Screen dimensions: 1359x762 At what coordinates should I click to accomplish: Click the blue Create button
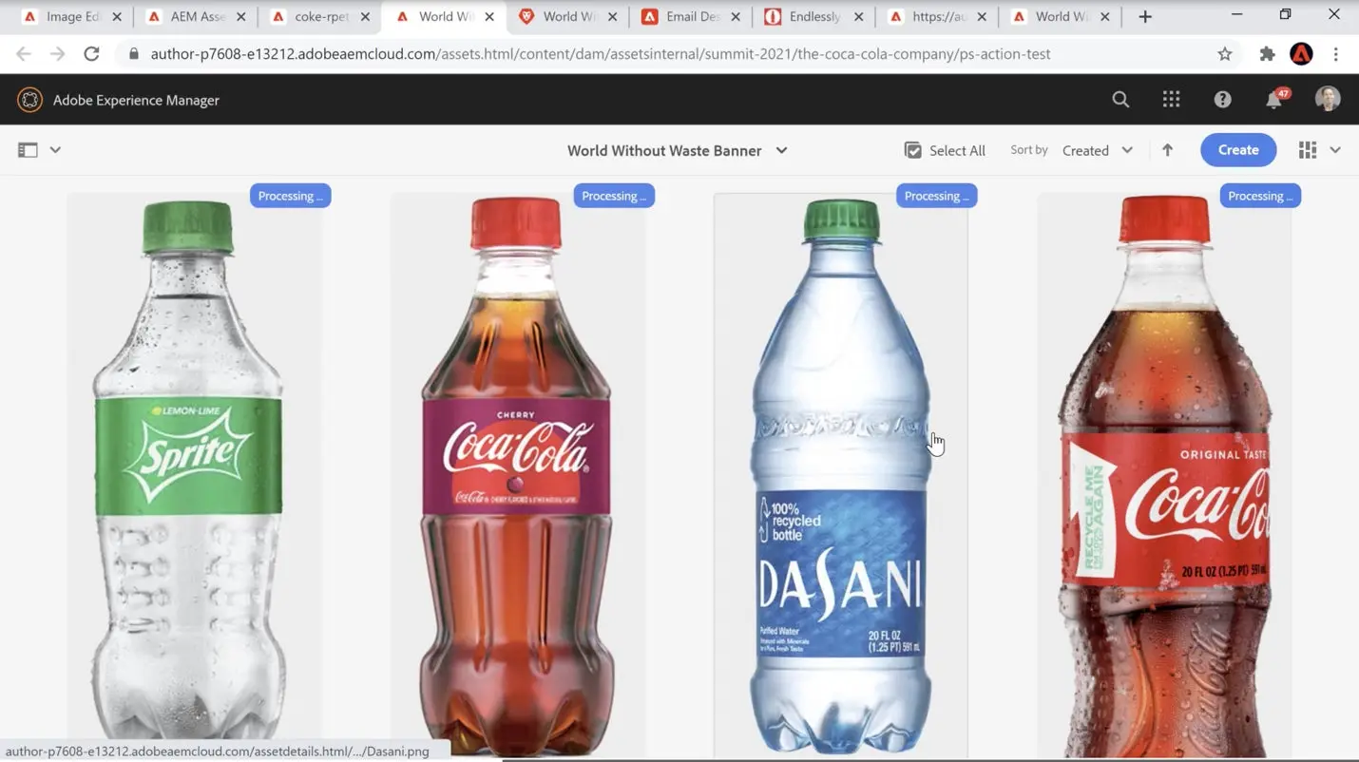coord(1238,150)
